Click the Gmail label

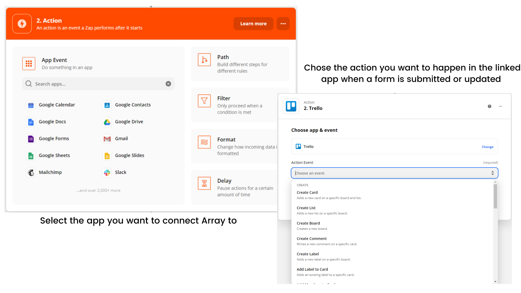121,139
